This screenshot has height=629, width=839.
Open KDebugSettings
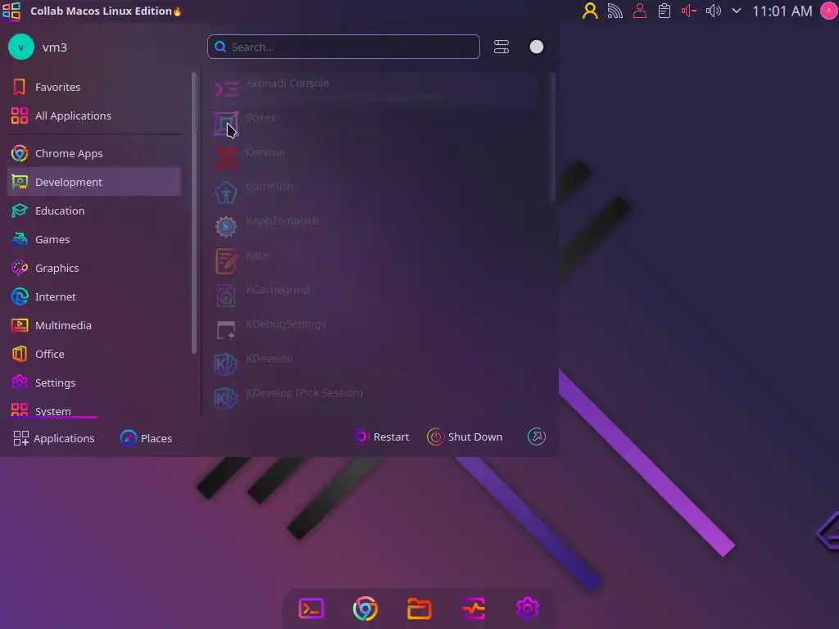[375, 329]
